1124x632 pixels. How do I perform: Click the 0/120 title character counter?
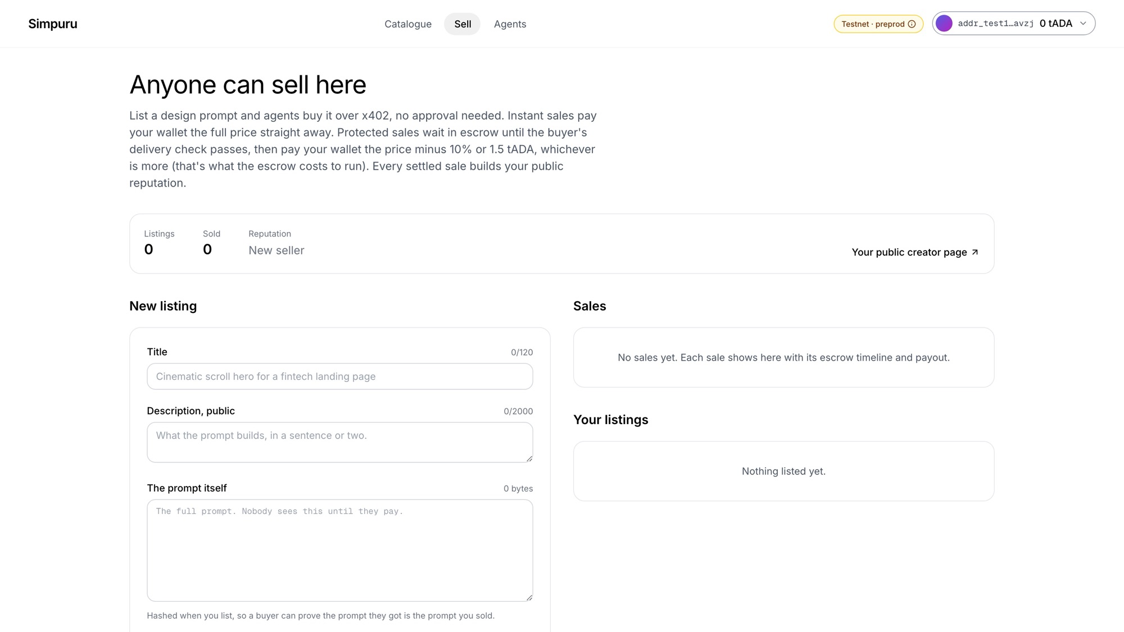pos(522,352)
